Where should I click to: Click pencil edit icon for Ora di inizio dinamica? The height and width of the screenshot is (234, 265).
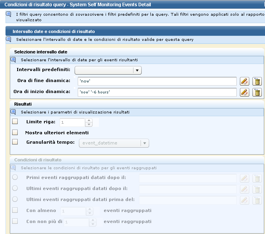(245, 92)
